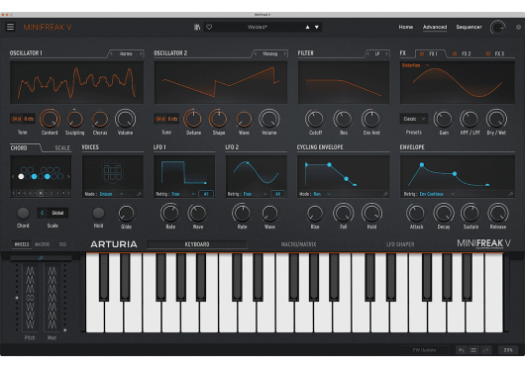Open Voices Mode Unison dropdown
The height and width of the screenshot is (367, 525).
tap(112, 194)
